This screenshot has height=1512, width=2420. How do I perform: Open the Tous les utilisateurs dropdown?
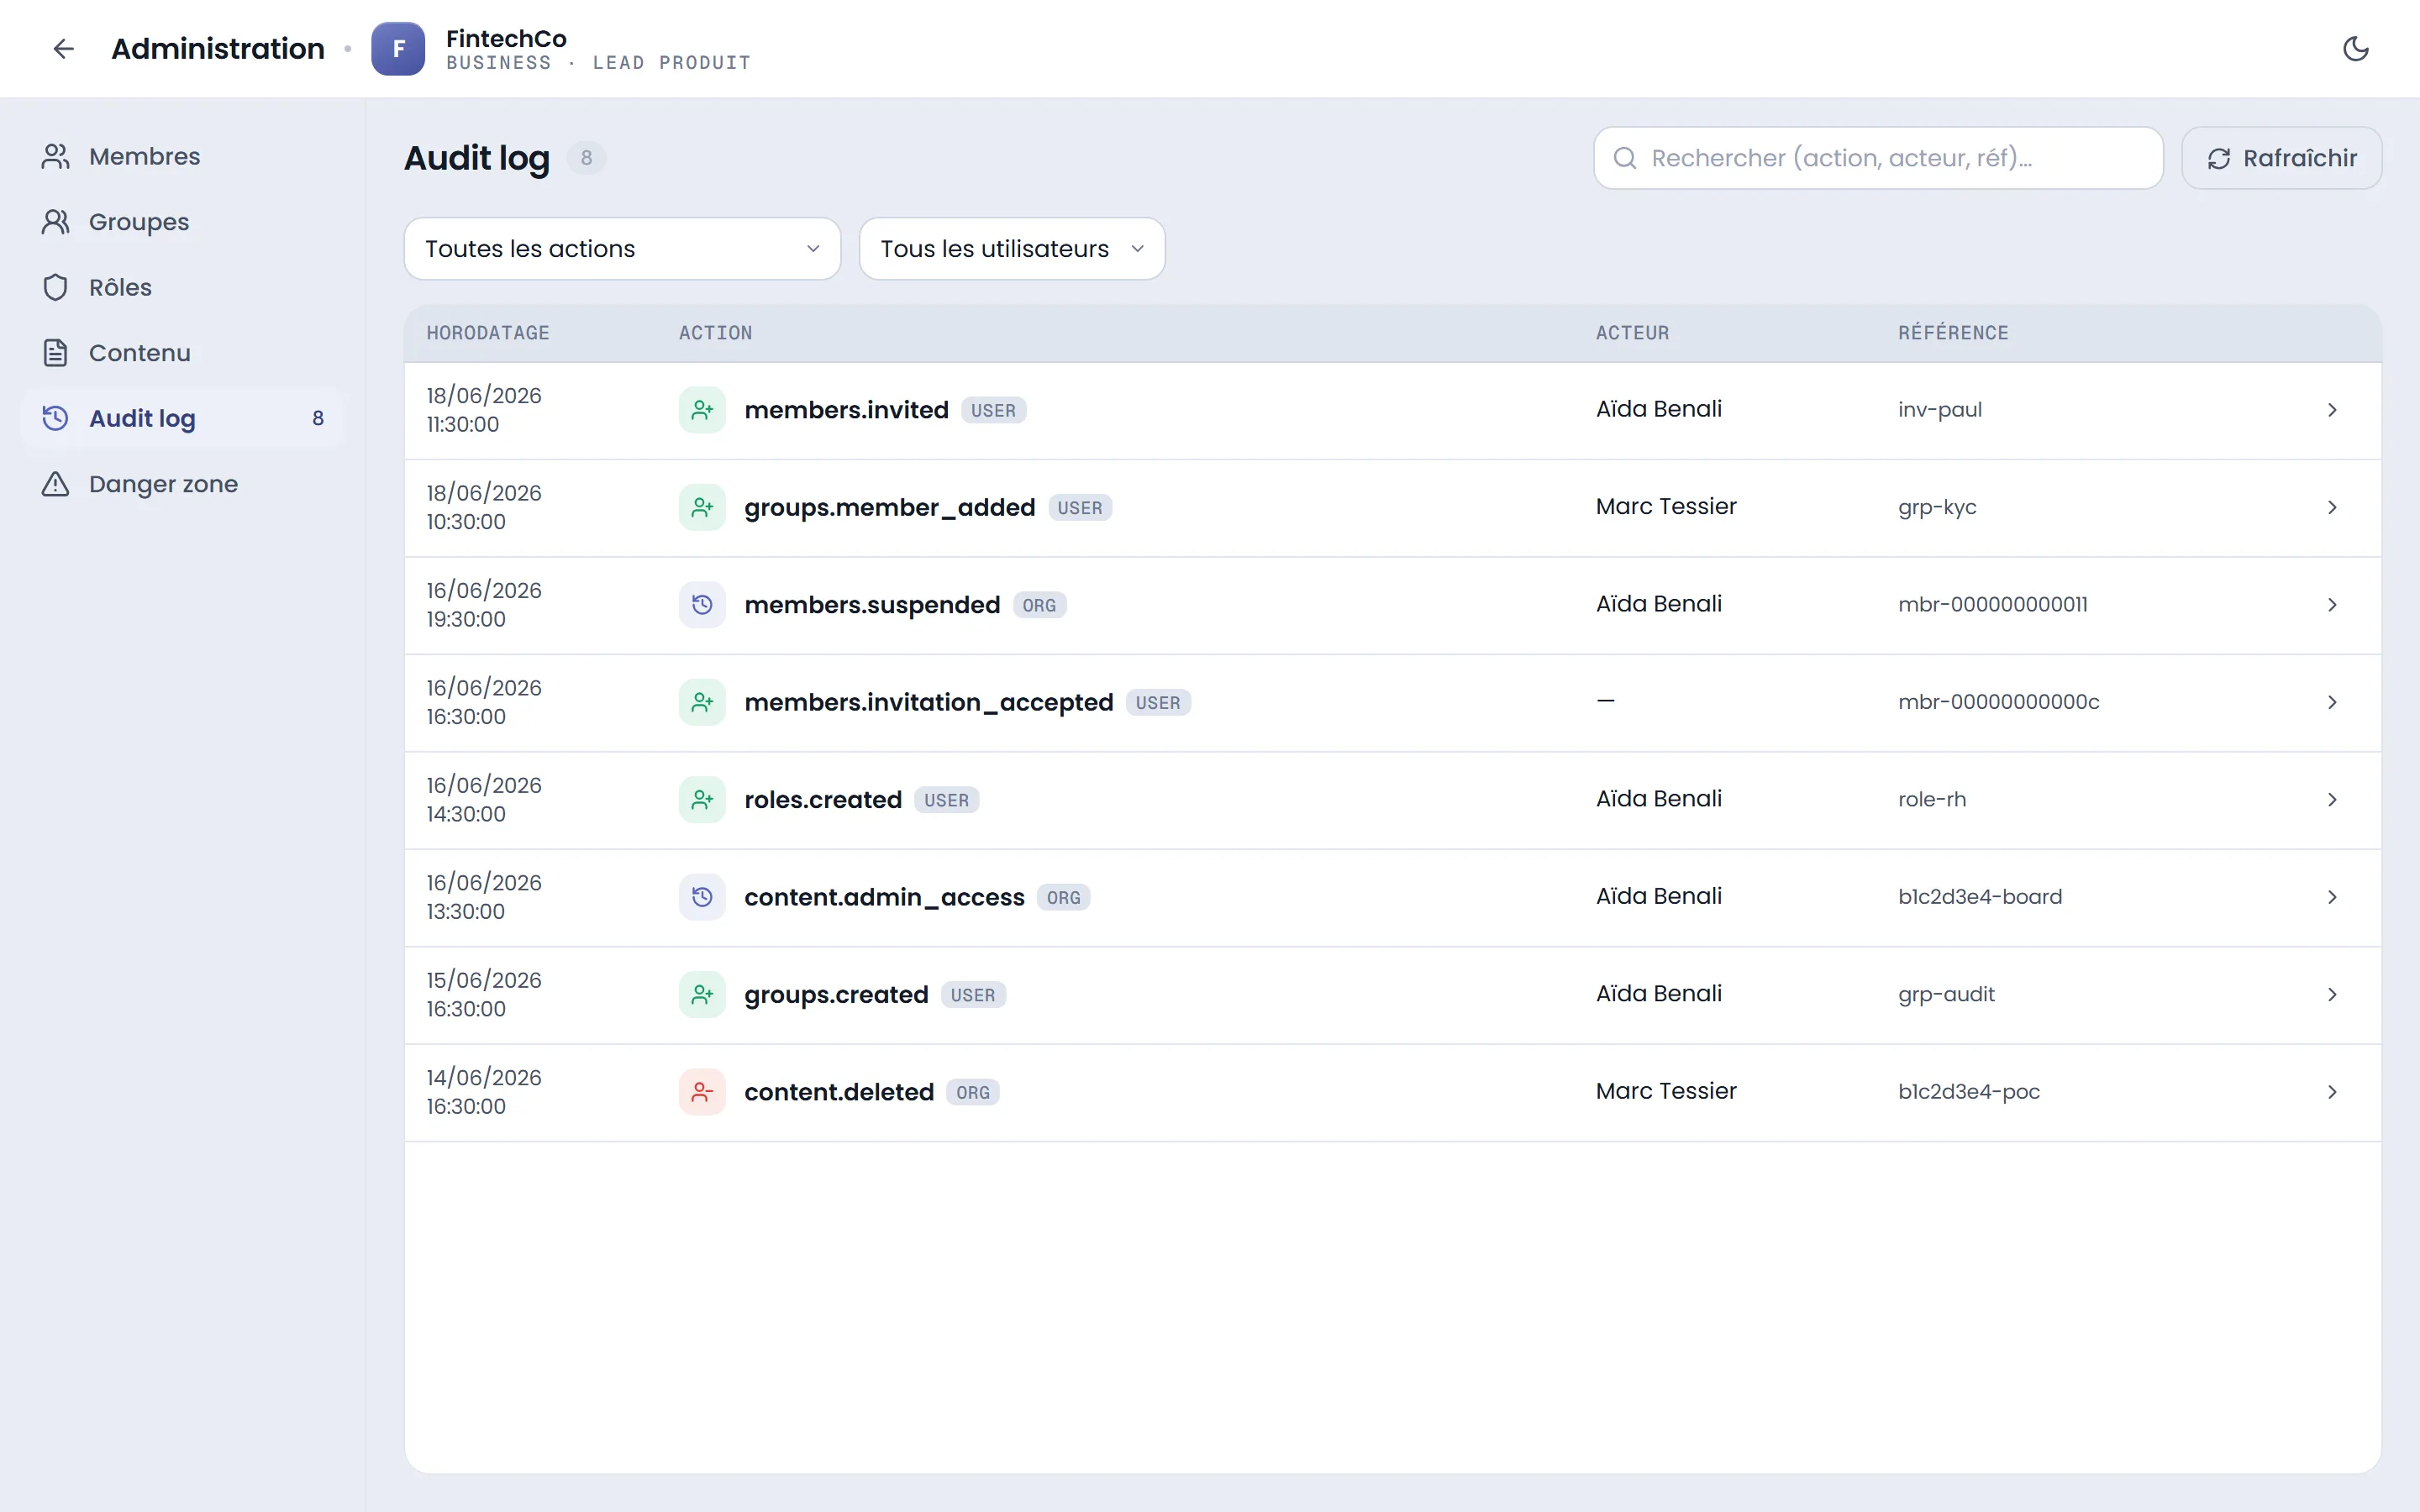(x=1012, y=249)
